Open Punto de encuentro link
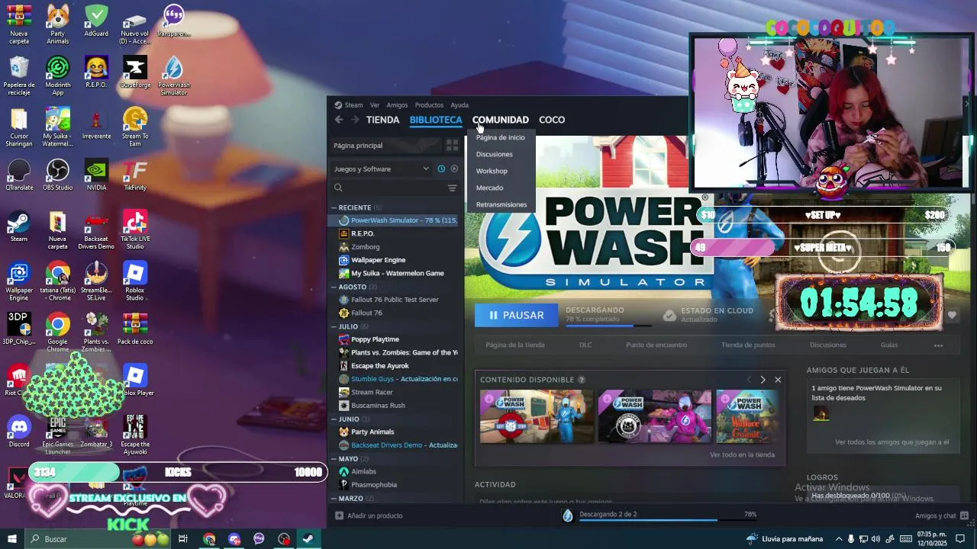 pos(656,345)
